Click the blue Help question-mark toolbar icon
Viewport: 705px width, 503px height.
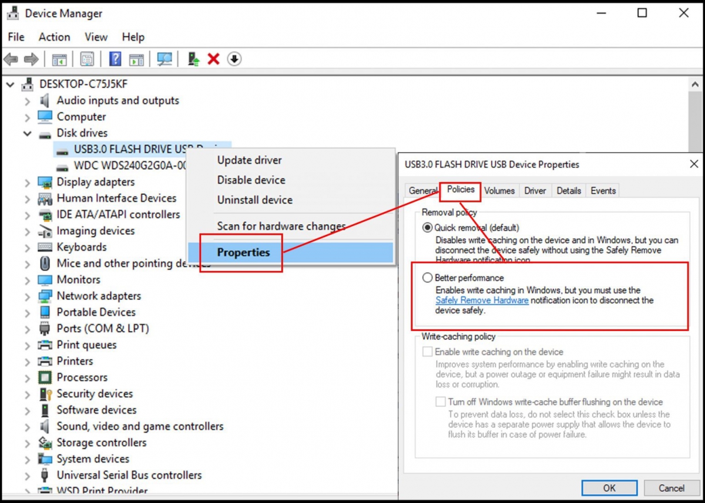pyautogui.click(x=115, y=59)
